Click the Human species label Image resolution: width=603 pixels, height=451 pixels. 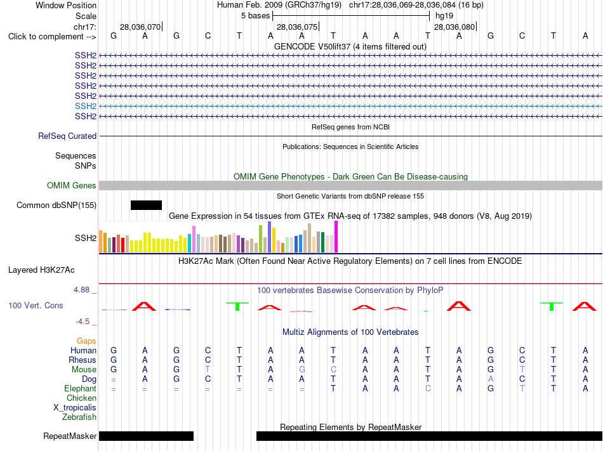pos(83,350)
